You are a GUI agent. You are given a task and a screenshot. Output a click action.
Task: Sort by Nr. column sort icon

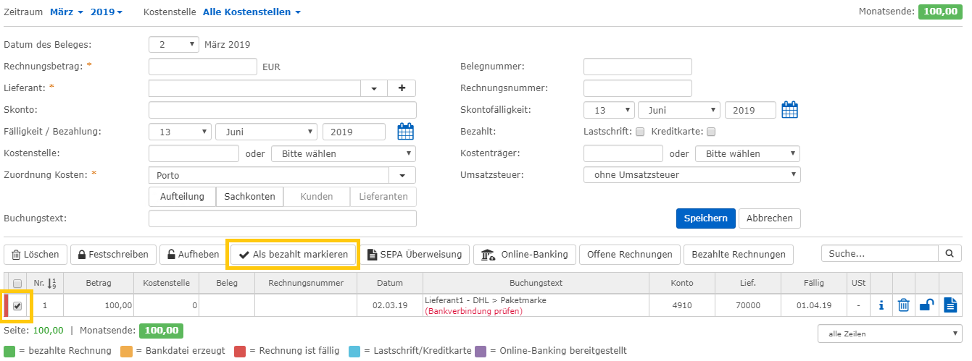(51, 283)
